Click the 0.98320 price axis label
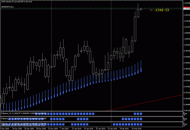The height and width of the screenshot is (130, 190). click(187, 75)
